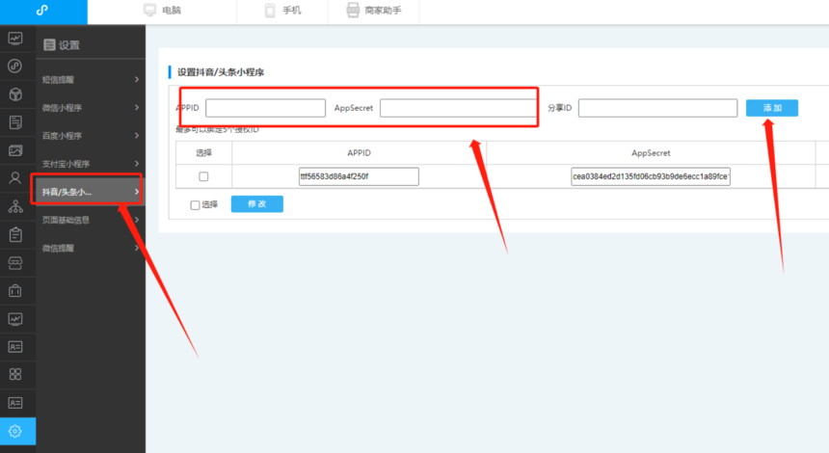Open the four-squares grid sidebar icon
The image size is (829, 453).
point(15,374)
